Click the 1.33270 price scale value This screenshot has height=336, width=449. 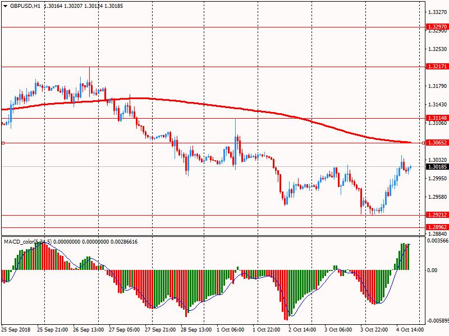[437, 12]
